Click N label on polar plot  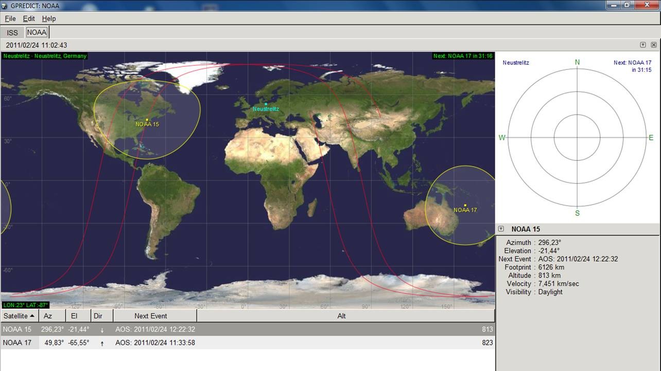[577, 63]
